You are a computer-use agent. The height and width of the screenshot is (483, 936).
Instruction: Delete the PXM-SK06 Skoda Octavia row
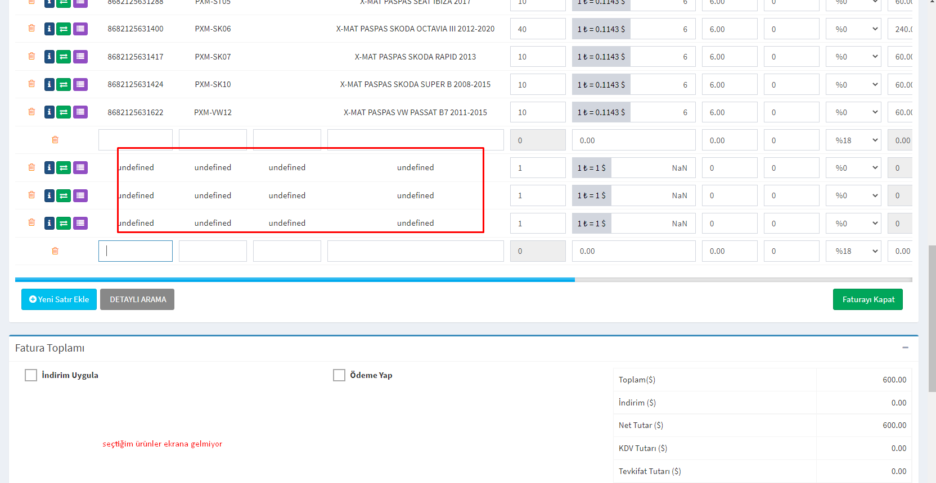pos(31,28)
